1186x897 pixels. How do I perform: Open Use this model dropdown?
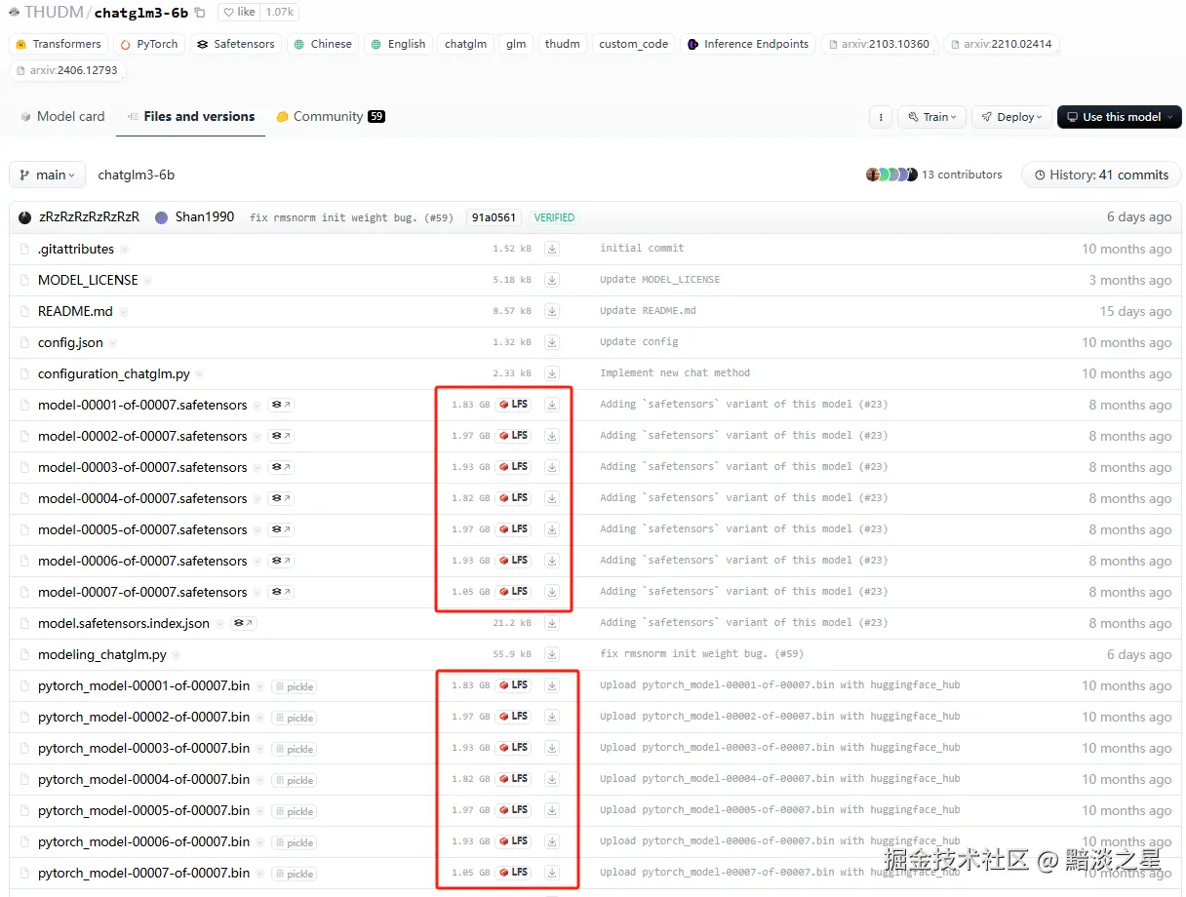coord(1119,117)
